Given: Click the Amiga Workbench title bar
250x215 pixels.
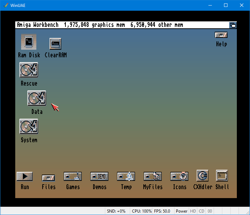Looking at the screenshot, I should [x=121, y=25].
